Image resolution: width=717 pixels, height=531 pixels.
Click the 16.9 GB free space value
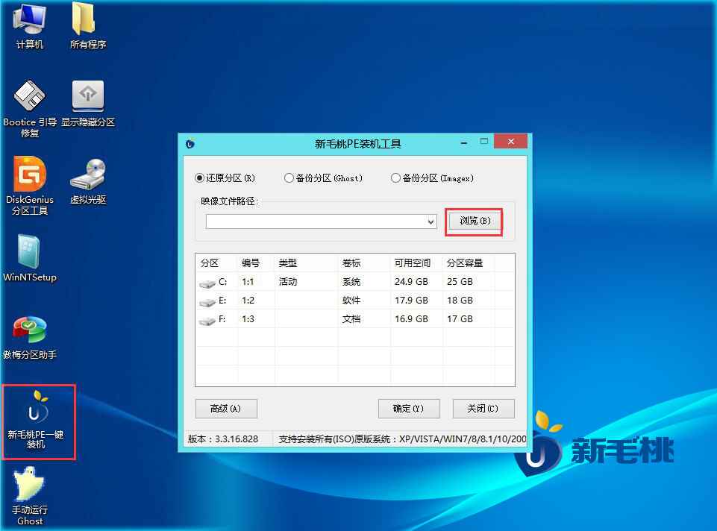412,319
